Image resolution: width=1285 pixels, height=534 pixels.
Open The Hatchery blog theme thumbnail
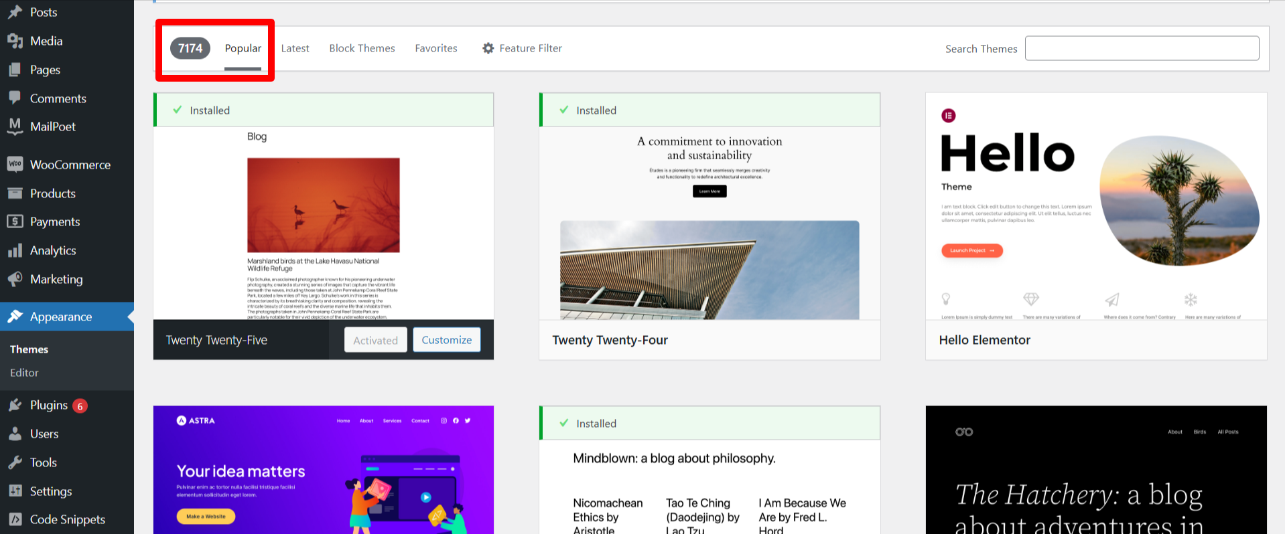point(1096,470)
